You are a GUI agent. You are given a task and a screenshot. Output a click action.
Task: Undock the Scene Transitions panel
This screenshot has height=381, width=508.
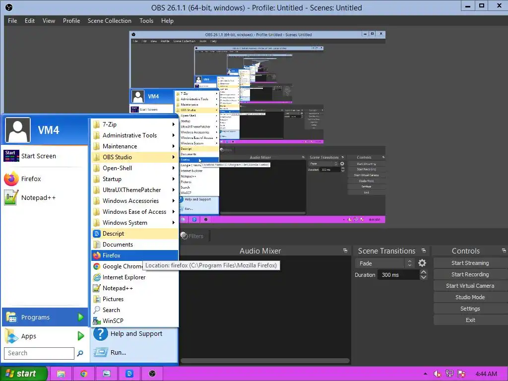tap(424, 251)
